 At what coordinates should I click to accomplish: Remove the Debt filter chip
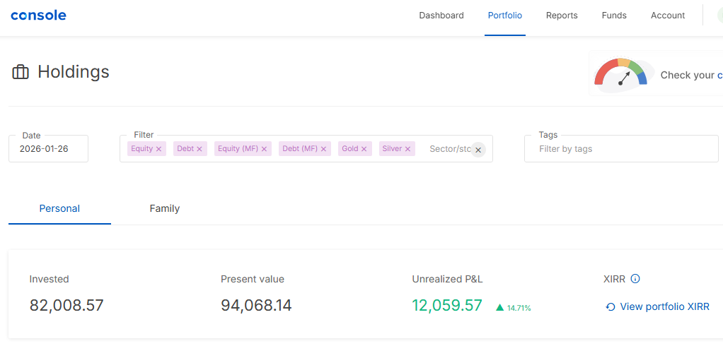point(199,149)
